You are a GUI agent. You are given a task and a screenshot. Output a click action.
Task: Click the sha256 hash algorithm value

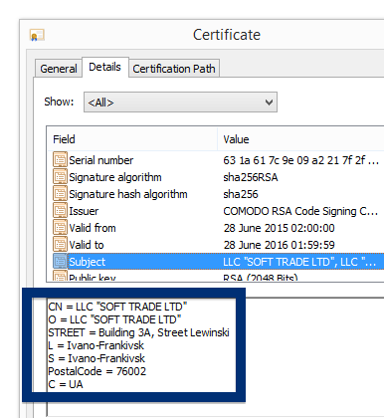click(x=241, y=194)
